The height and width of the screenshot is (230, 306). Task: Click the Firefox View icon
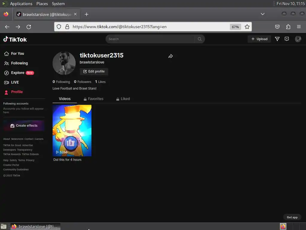[6, 14]
